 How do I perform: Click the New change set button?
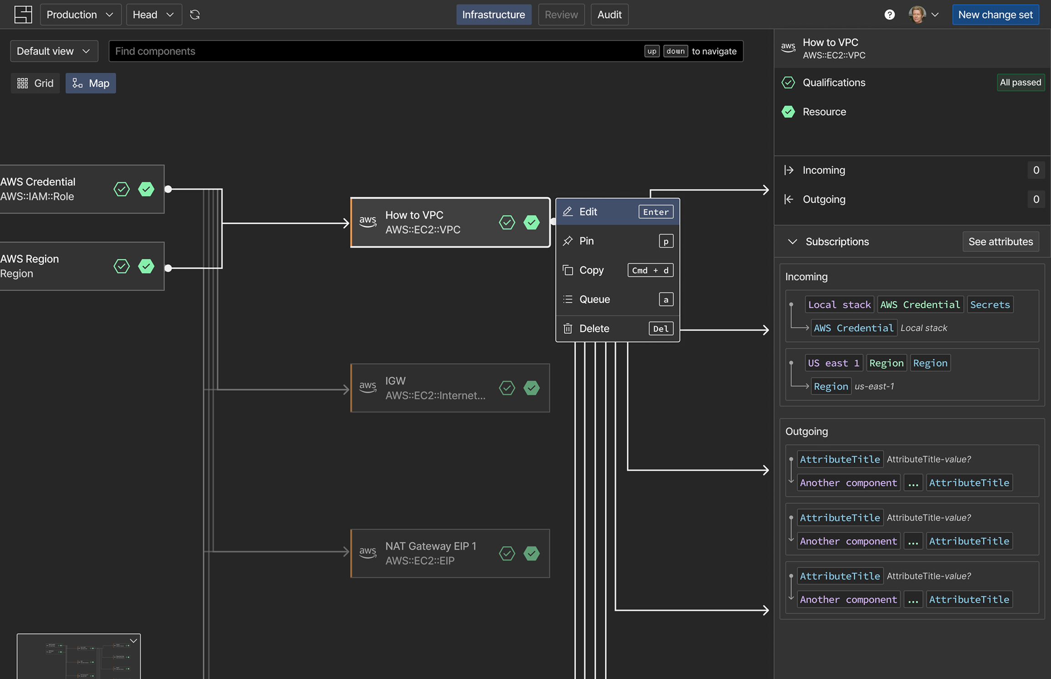[995, 15]
